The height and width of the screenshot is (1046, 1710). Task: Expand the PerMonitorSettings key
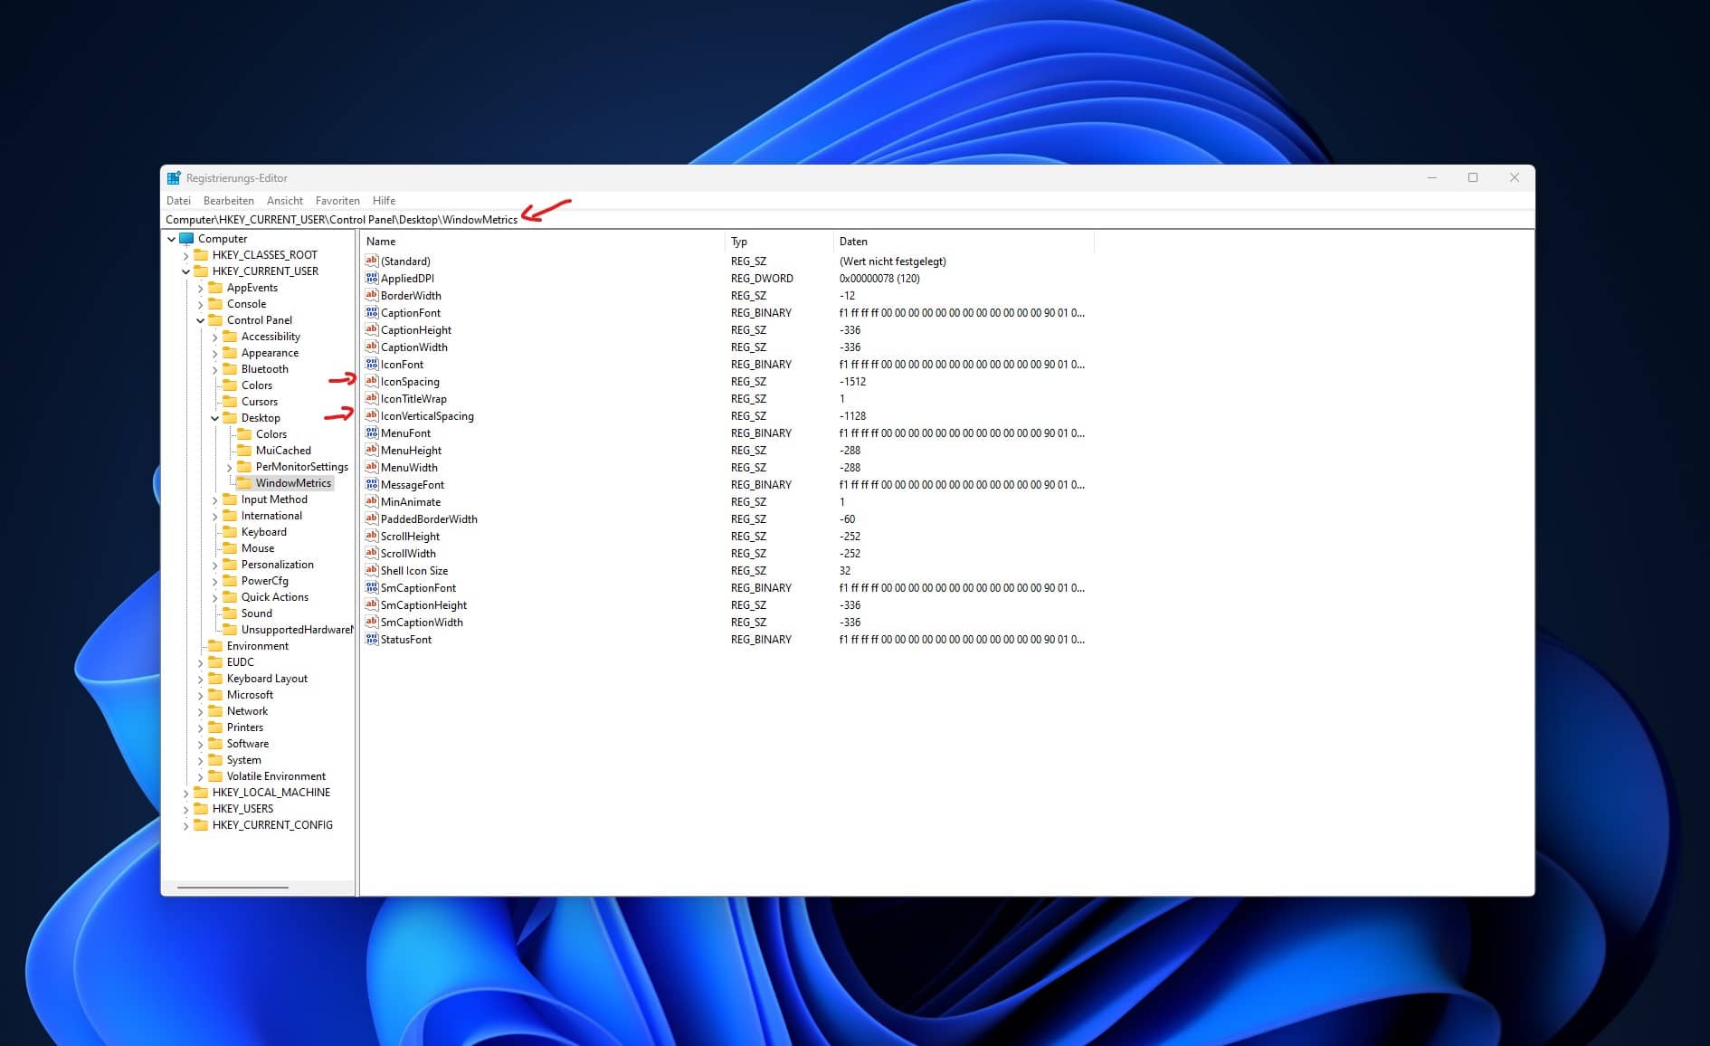pos(229,468)
